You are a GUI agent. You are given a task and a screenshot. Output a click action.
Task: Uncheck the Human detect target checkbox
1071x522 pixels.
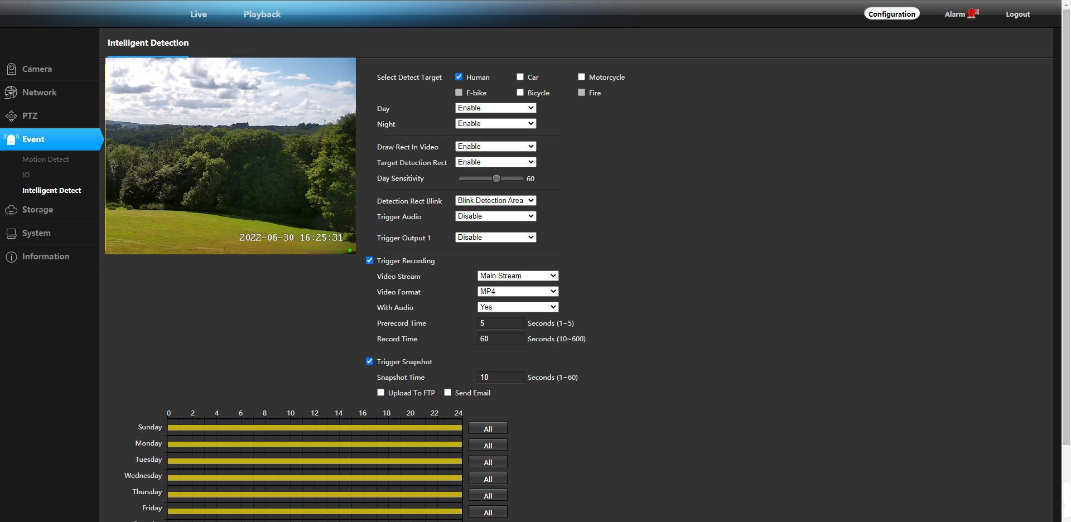[459, 77]
